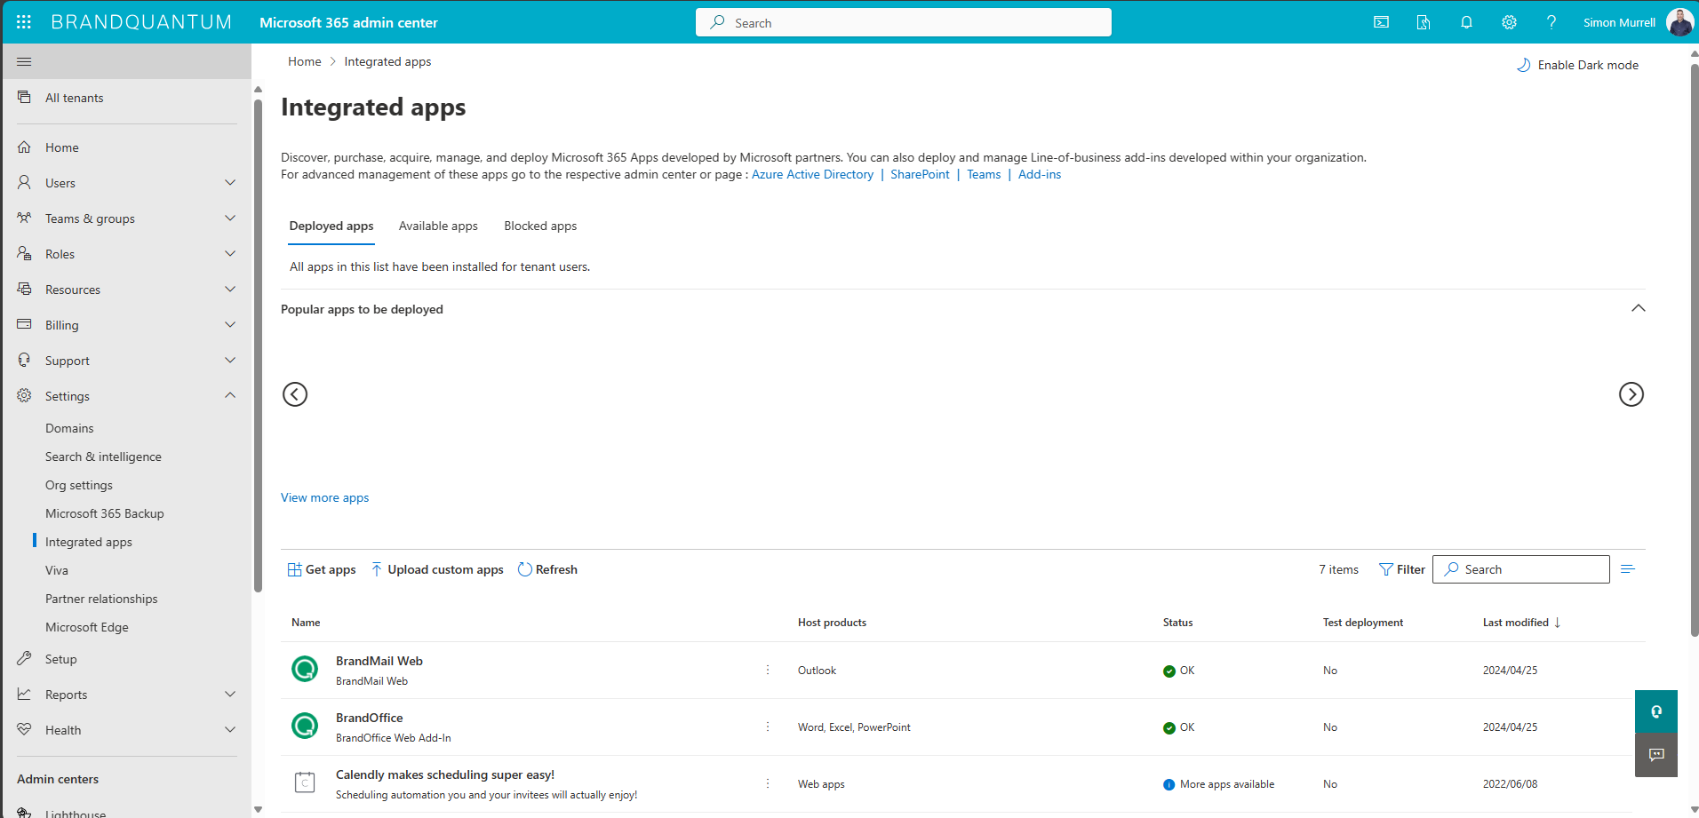
Task: Open Search & intelligence in sidebar
Action: (x=103, y=457)
